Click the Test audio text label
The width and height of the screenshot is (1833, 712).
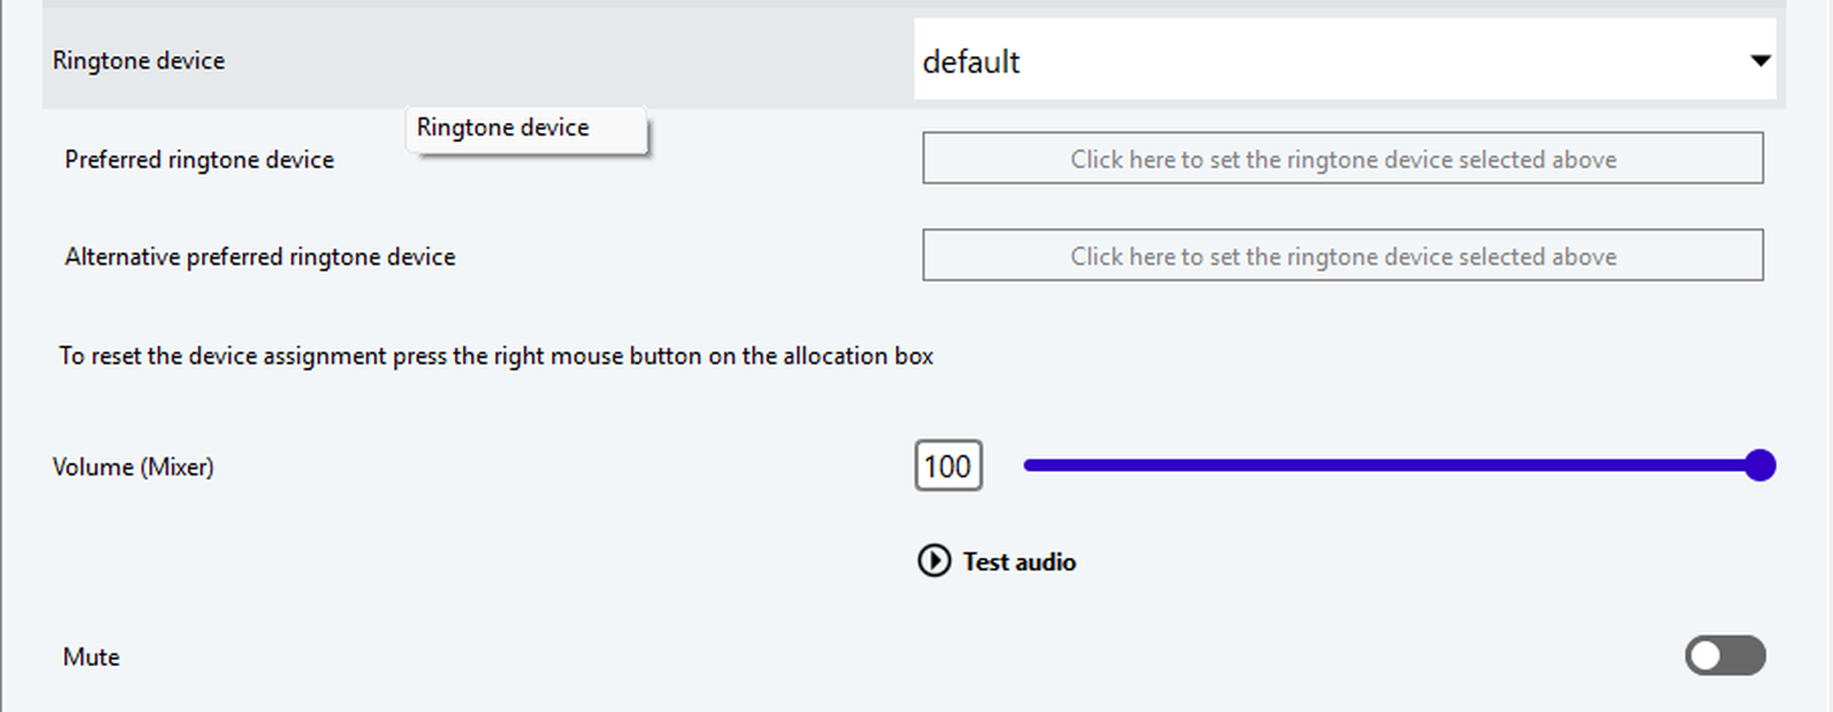click(x=1019, y=562)
